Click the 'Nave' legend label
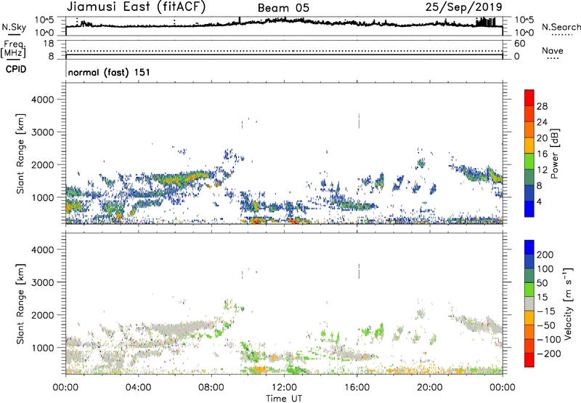Viewport: 581px width, 403px height. 553,51
